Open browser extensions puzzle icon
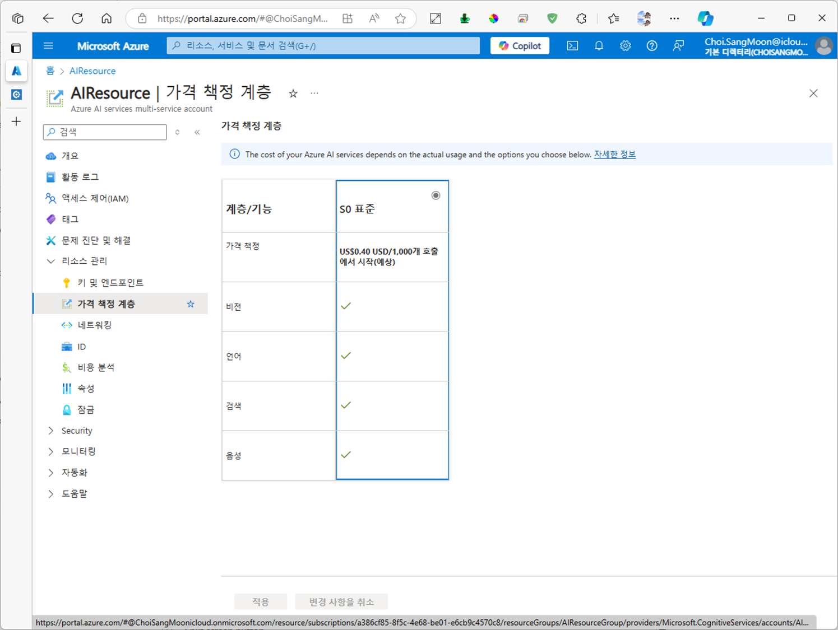This screenshot has height=630, width=838. point(581,18)
